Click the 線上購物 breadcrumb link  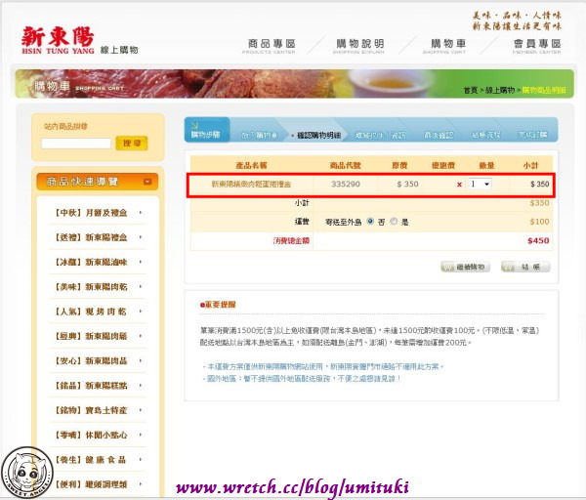click(500, 90)
